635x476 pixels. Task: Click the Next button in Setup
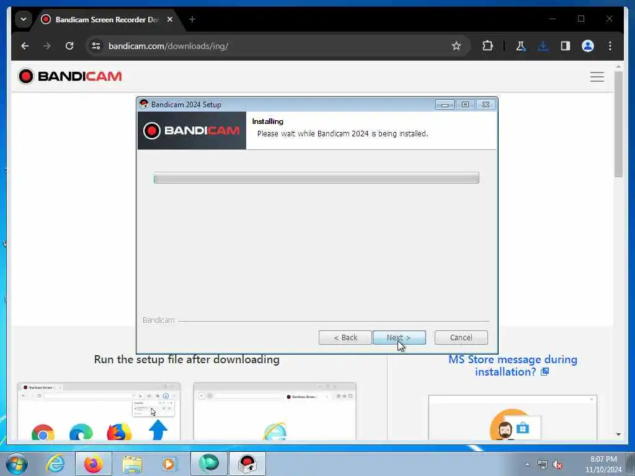(399, 338)
